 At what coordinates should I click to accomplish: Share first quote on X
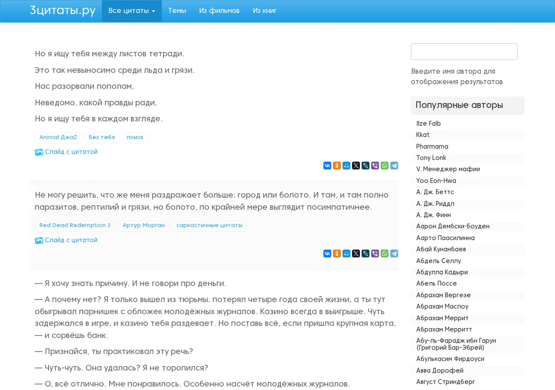tap(356, 165)
